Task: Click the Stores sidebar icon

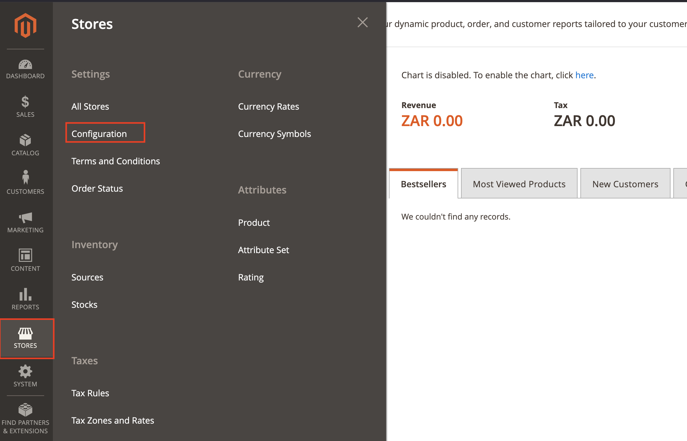Action: tap(25, 338)
